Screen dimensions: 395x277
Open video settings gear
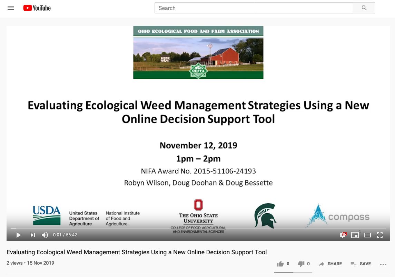(343, 235)
